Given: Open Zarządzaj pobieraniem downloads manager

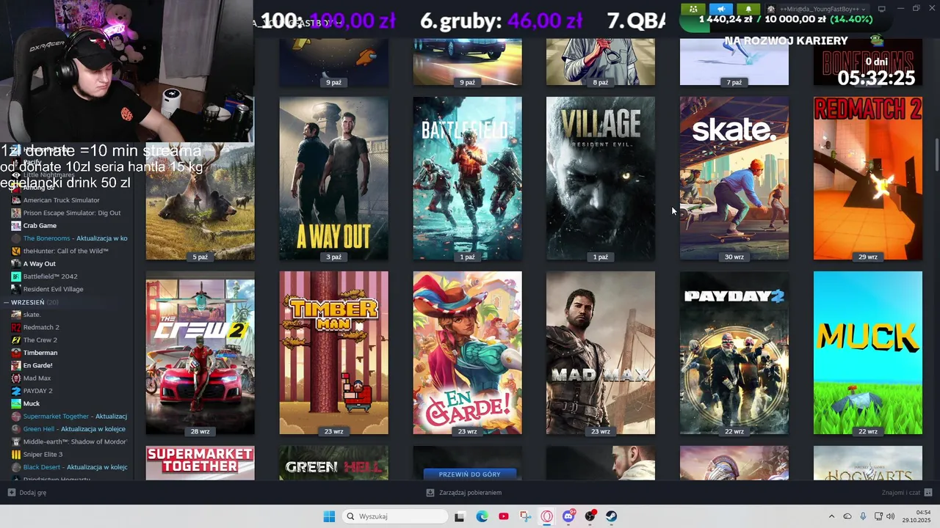Looking at the screenshot, I should coord(464,493).
